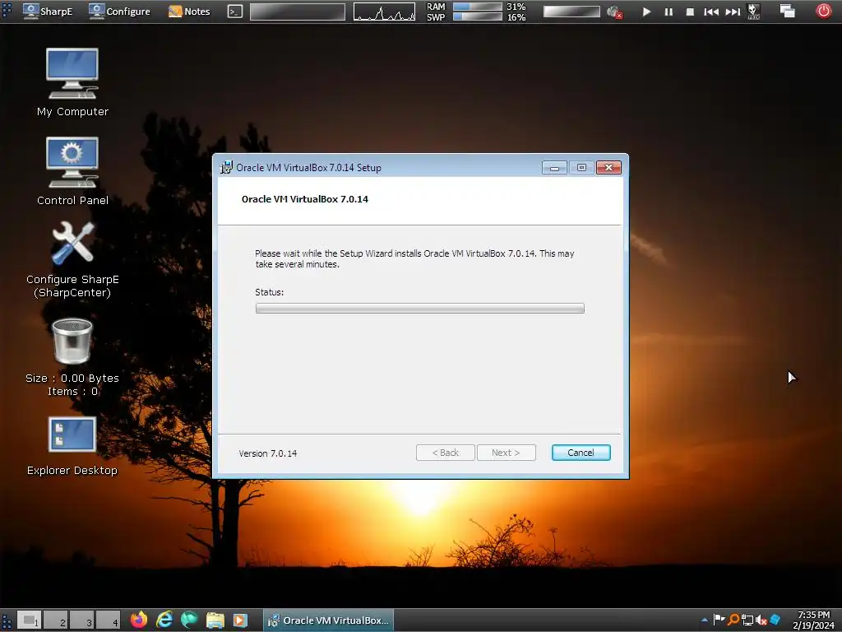Click the RAM usage bar
Image resolution: width=842 pixels, height=632 pixels.
[478, 7]
